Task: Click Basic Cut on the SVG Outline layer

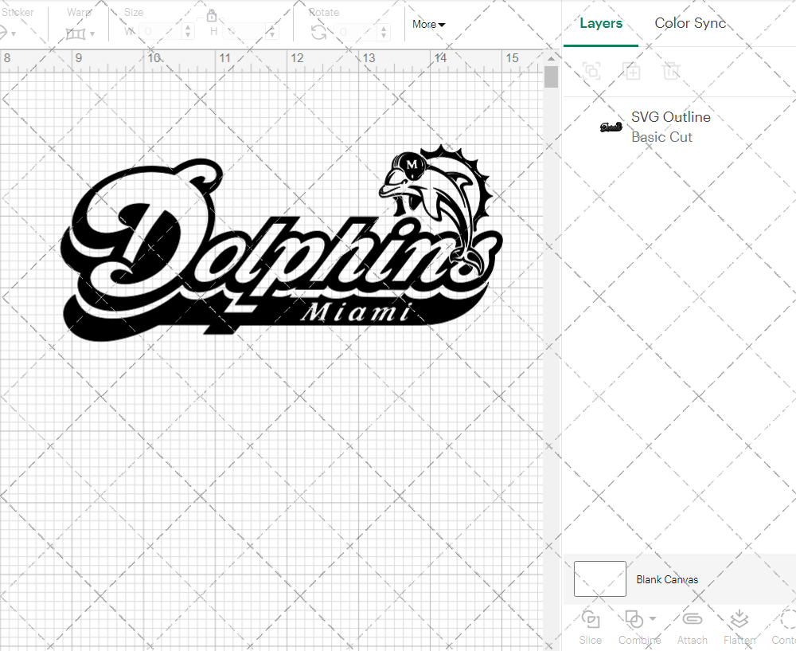Action: (661, 137)
